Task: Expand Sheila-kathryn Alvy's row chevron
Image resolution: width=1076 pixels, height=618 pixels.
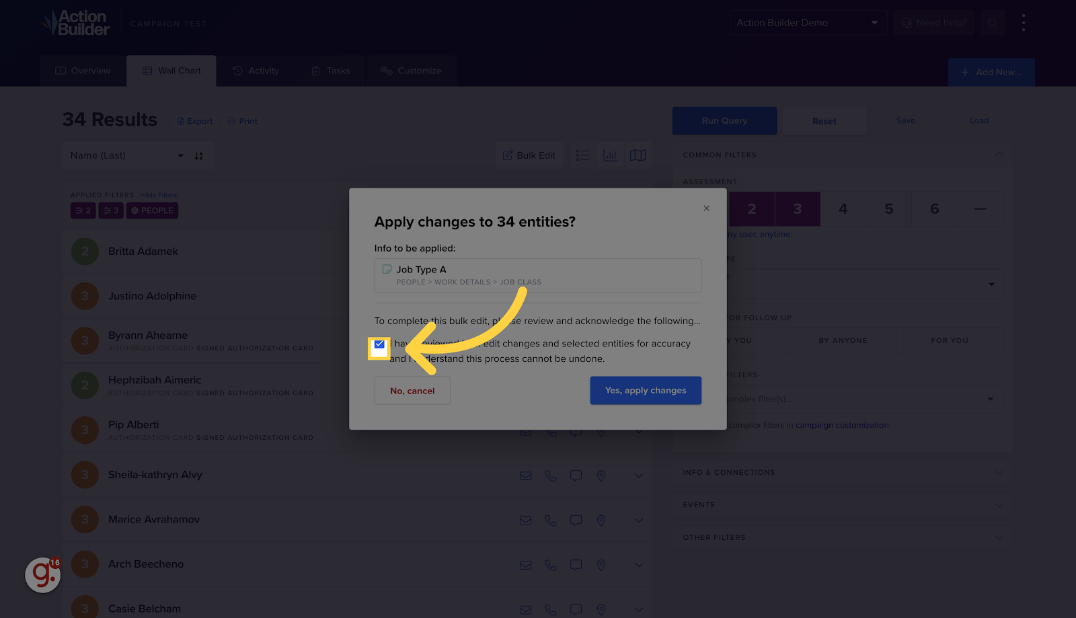Action: (639, 476)
